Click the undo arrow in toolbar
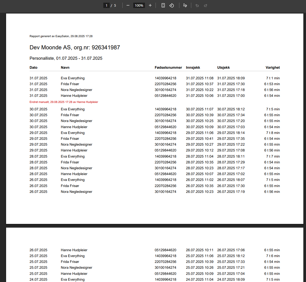The image size is (306, 282). tap(197, 5)
